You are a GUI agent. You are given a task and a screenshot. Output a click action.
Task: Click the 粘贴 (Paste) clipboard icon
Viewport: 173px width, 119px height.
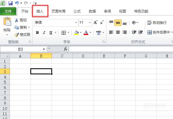[x=7, y=21]
